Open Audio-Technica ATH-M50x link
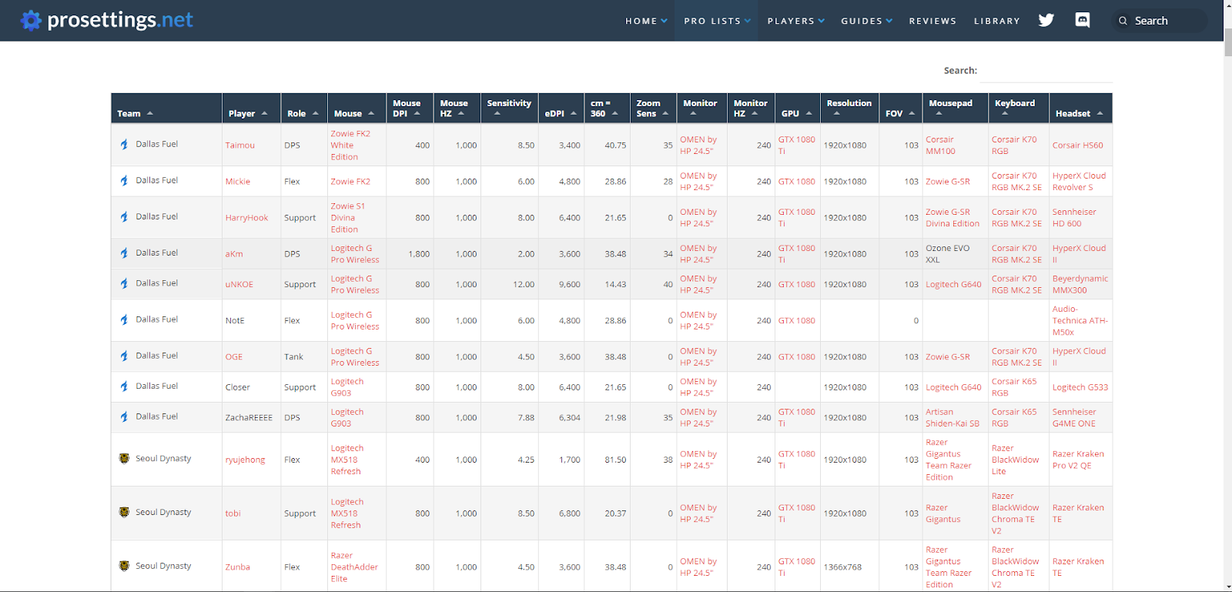The width and height of the screenshot is (1232, 592). click(x=1080, y=320)
